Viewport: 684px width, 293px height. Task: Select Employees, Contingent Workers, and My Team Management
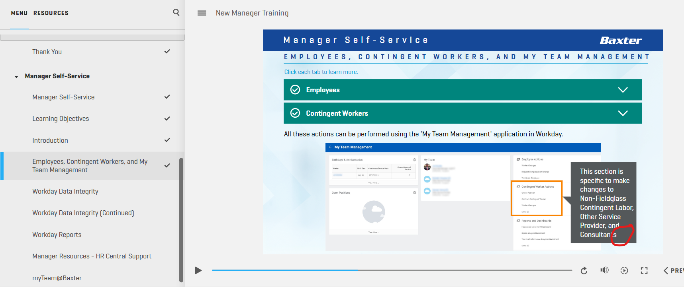pyautogui.click(x=92, y=166)
